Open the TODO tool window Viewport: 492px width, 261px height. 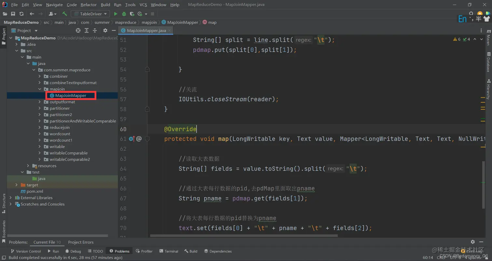[x=95, y=251]
